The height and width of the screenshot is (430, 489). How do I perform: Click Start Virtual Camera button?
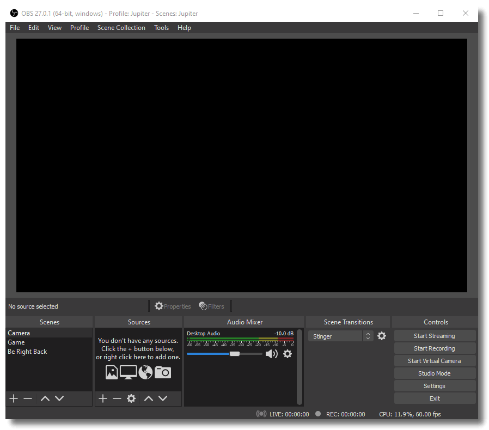coord(435,361)
